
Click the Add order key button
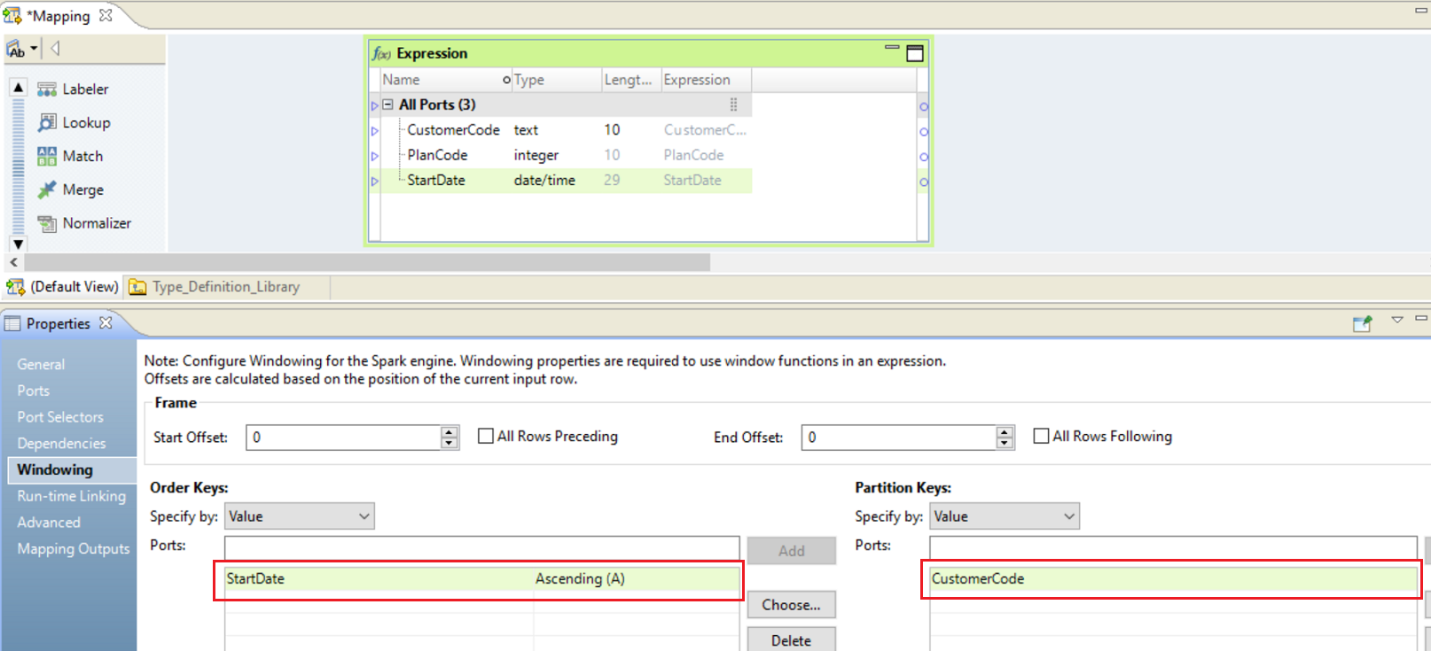click(792, 551)
